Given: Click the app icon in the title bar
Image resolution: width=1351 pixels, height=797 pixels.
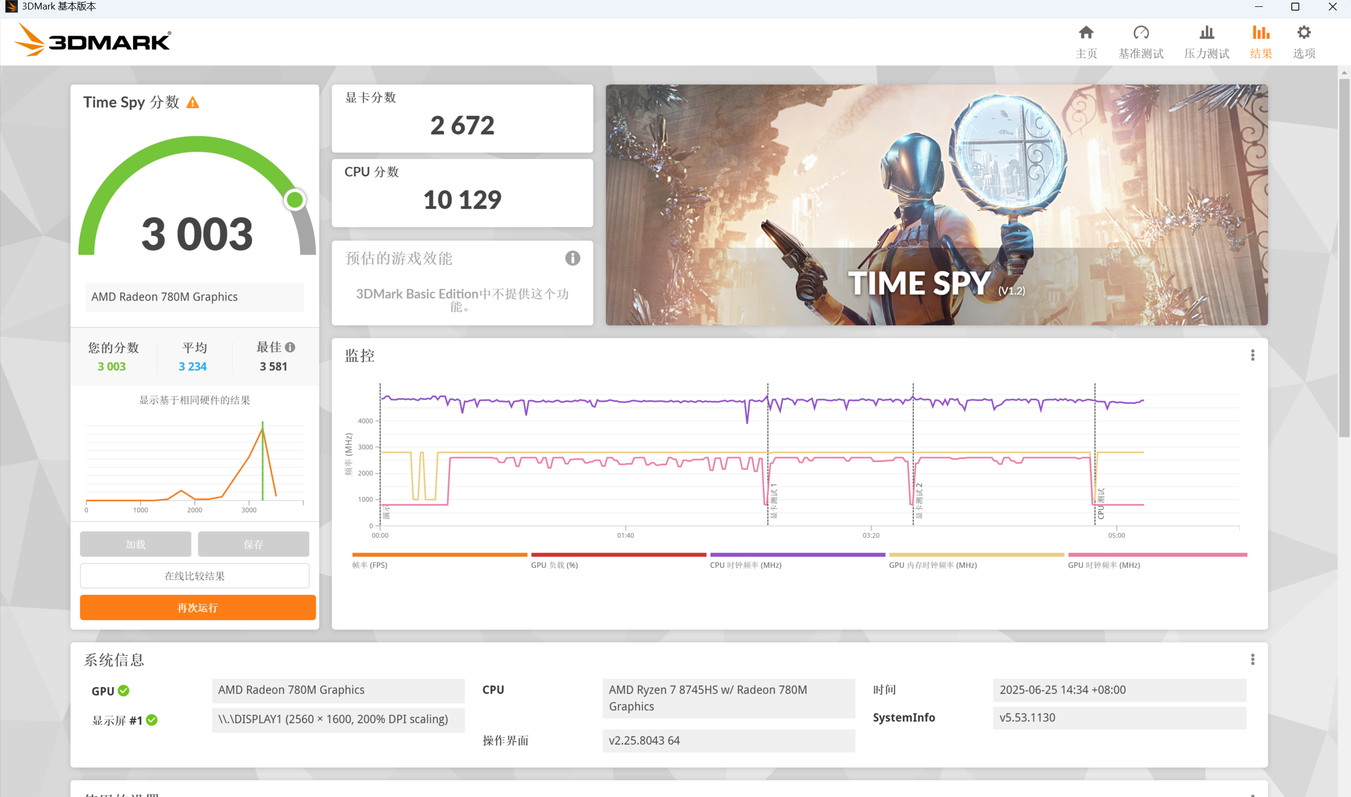Looking at the screenshot, I should coord(11,6).
